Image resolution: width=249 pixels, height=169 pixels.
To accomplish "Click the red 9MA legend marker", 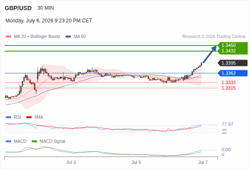I will [29, 117].
